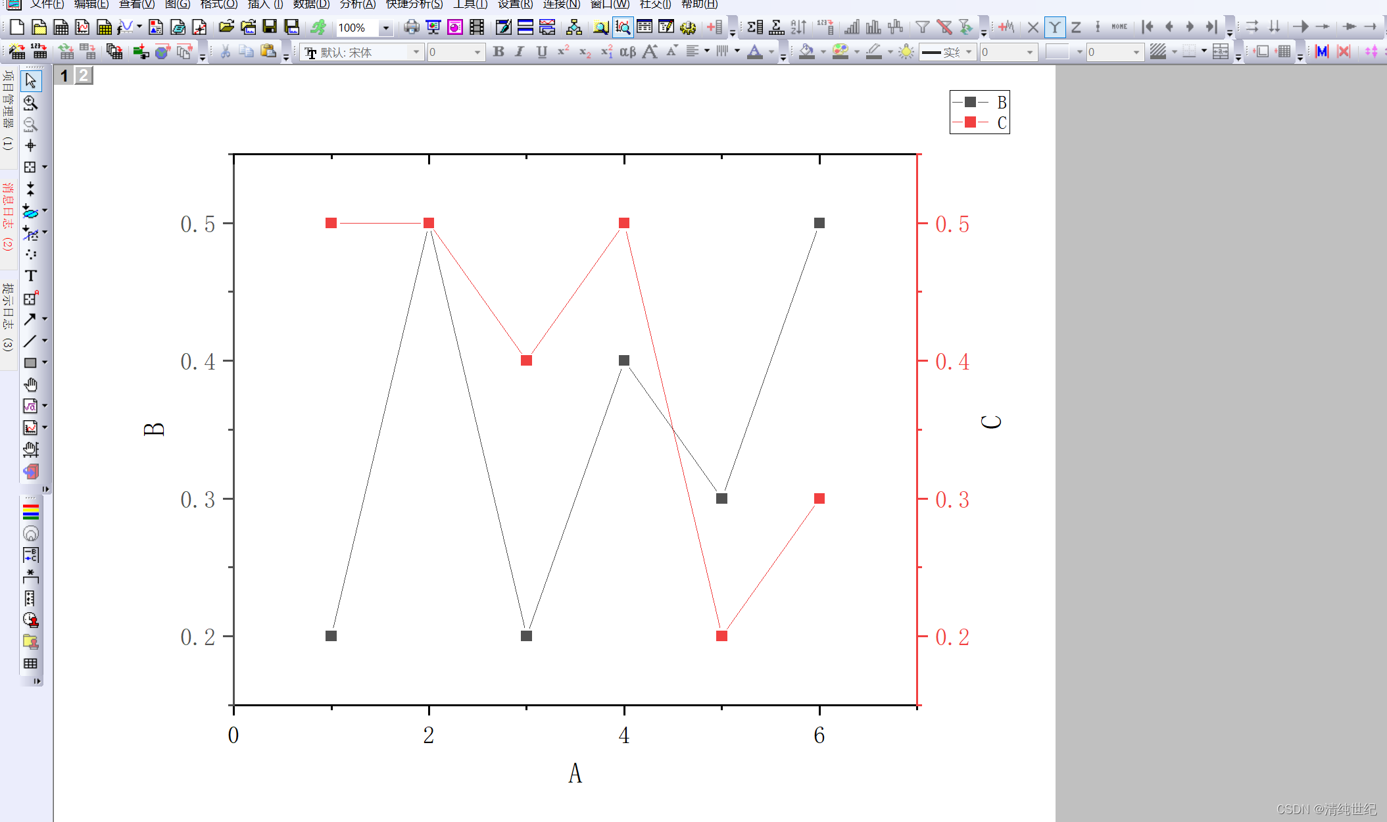Click the Save project floppy icon
Image resolution: width=1387 pixels, height=822 pixels.
click(x=270, y=27)
